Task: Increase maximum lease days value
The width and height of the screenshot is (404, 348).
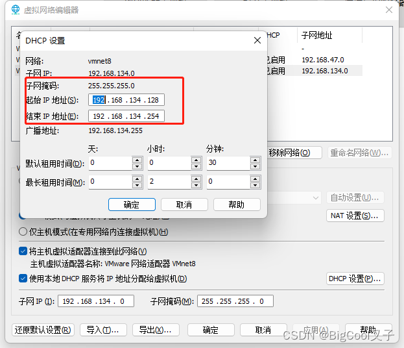Action: 137,179
